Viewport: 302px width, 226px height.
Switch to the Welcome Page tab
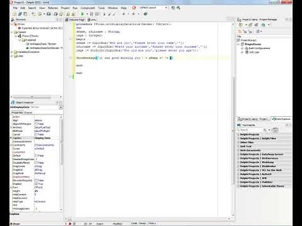pyautogui.click(x=75, y=19)
